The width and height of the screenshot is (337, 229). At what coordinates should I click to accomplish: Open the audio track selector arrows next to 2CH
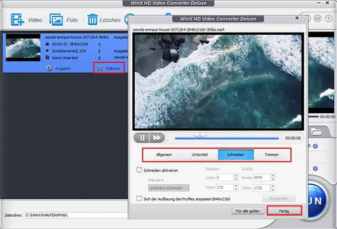pos(99,51)
